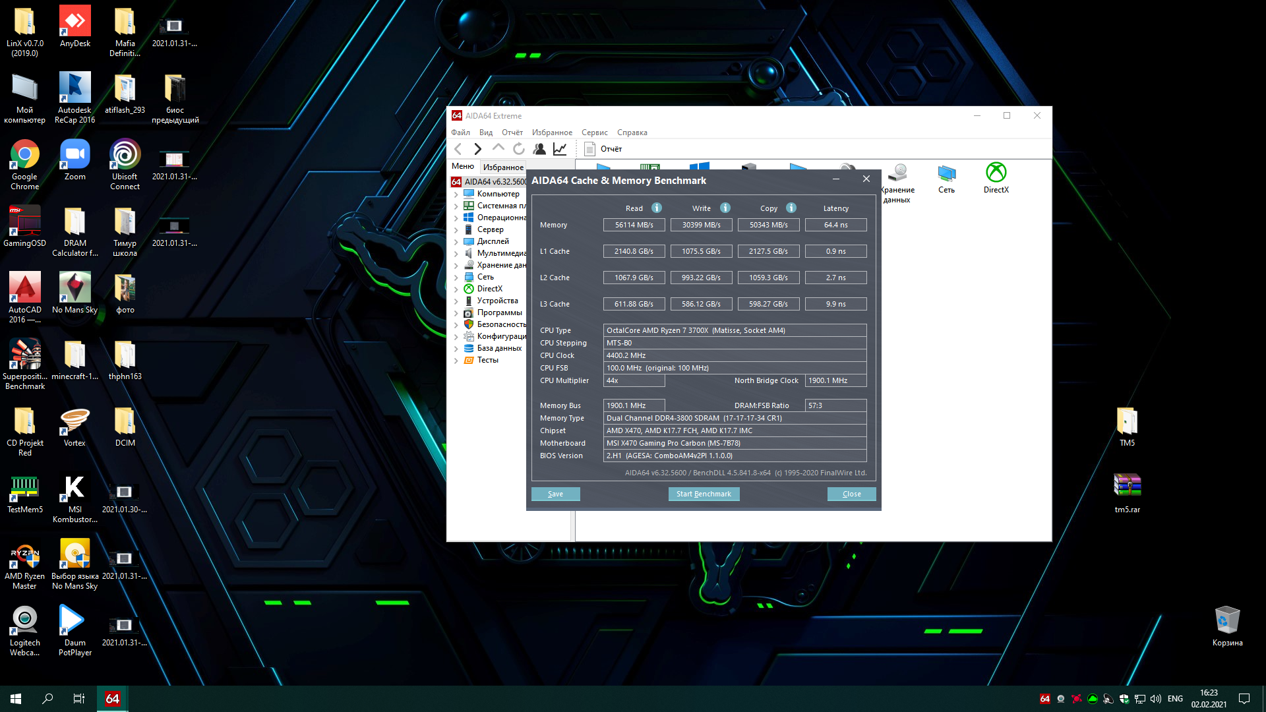Open the Сеть network icon in main panel
The height and width of the screenshot is (712, 1266).
click(946, 178)
